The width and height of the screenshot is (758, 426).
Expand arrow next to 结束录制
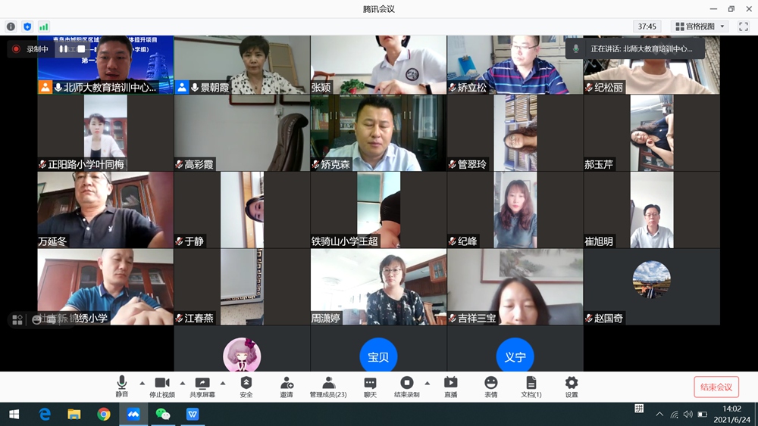(428, 383)
